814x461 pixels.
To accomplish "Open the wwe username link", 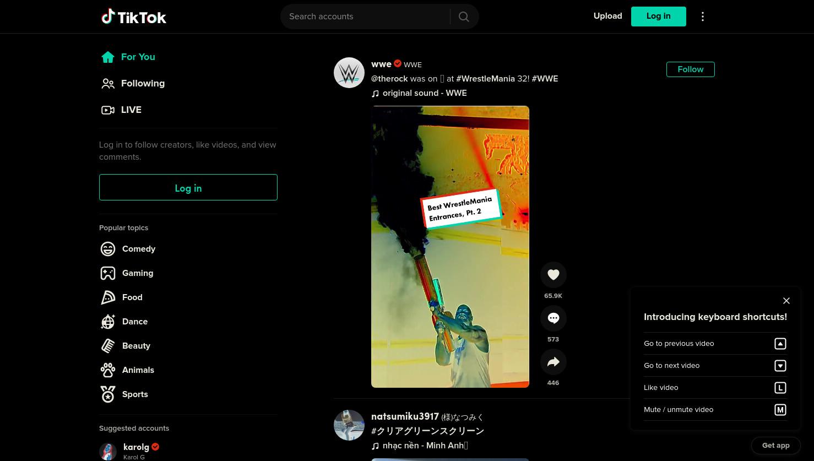I will [381, 64].
